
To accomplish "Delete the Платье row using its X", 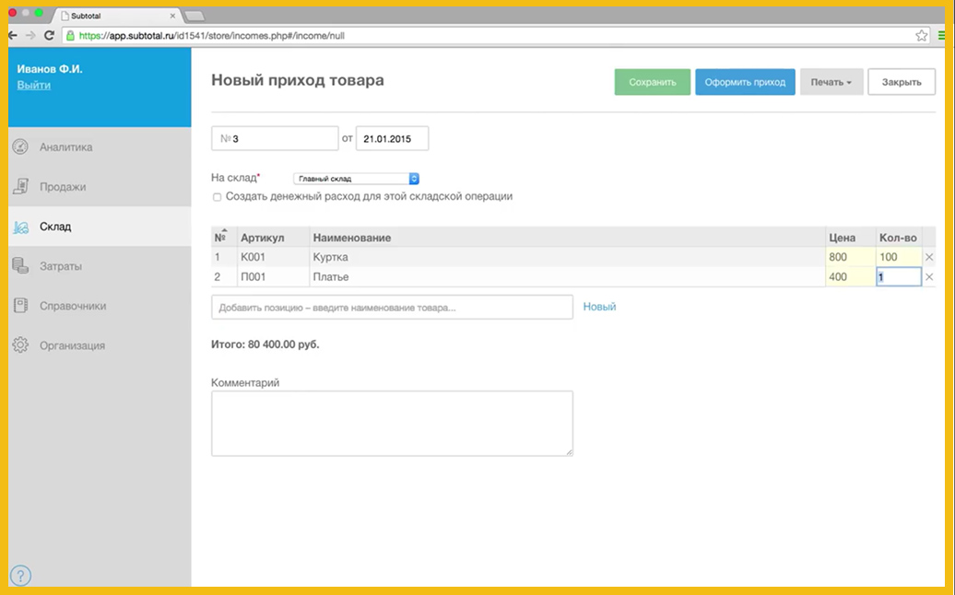I will [x=928, y=277].
